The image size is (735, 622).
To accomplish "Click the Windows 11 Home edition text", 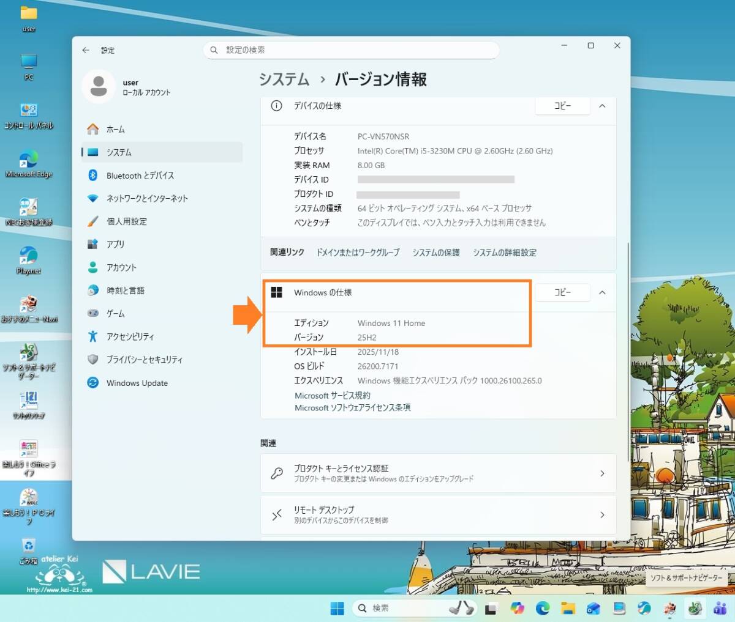I will click(x=391, y=323).
